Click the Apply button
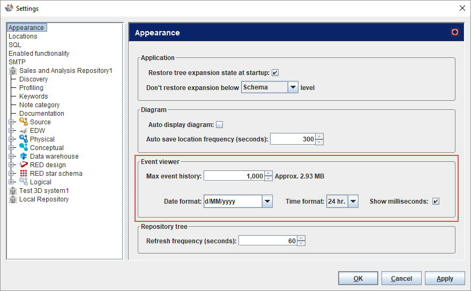Viewport: 471px width, 291px height. coord(445,279)
